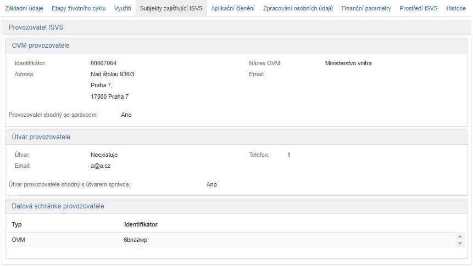
Task: Click the a@a.cz email value
Action: [x=101, y=166]
